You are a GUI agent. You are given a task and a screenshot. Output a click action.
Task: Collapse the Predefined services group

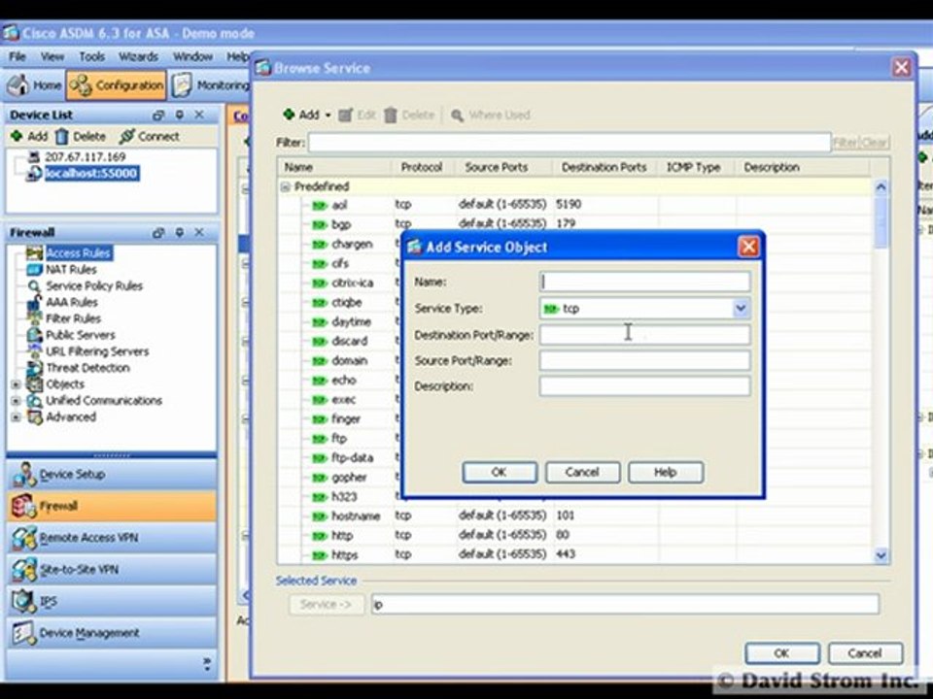pos(286,186)
